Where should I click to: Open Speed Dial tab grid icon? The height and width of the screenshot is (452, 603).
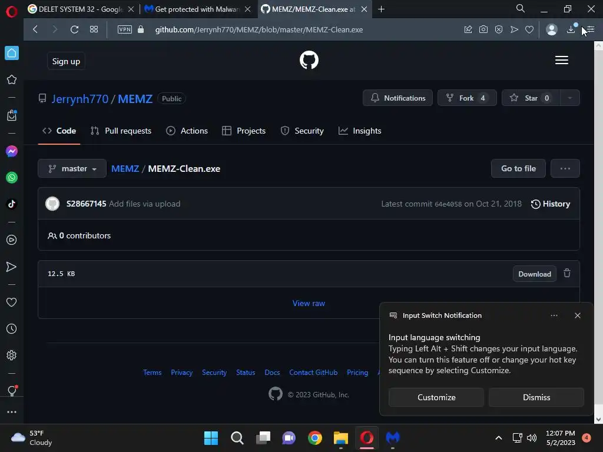94,29
